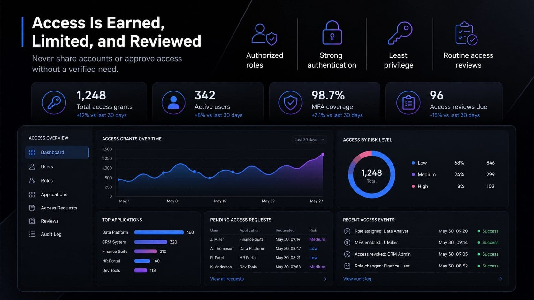Click the Role assigned Data Analyst event icon

pos(347,231)
